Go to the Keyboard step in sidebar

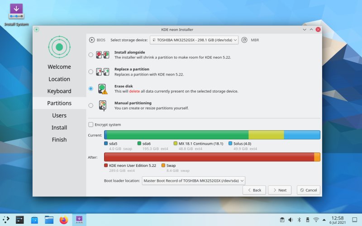pos(59,91)
